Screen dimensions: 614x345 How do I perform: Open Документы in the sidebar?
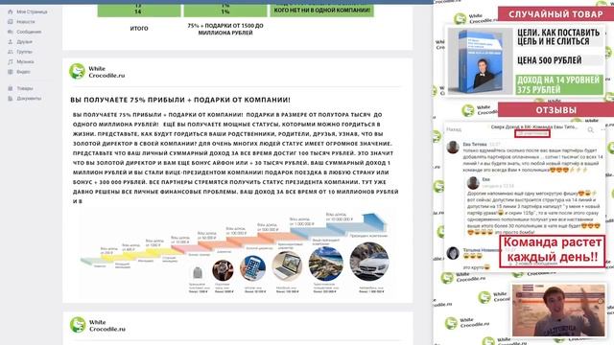(x=29, y=99)
